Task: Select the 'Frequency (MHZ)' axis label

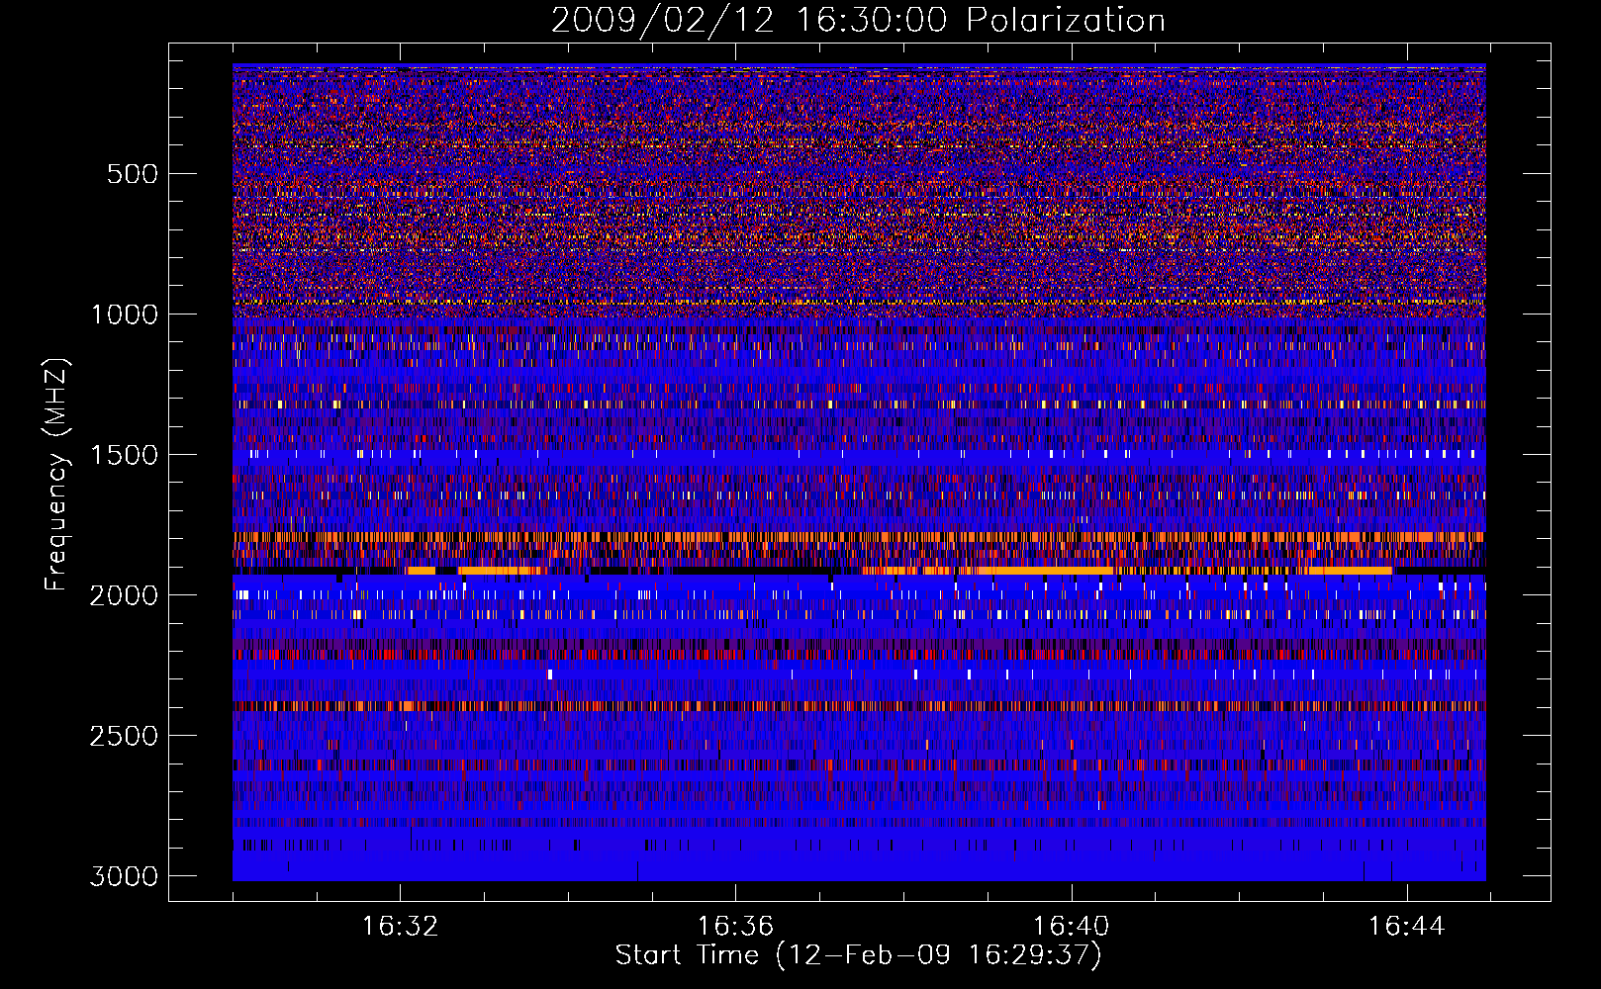Action: pos(57,475)
